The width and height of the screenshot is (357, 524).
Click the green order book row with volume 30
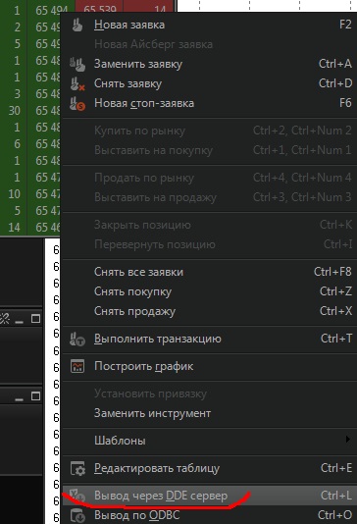(x=30, y=110)
